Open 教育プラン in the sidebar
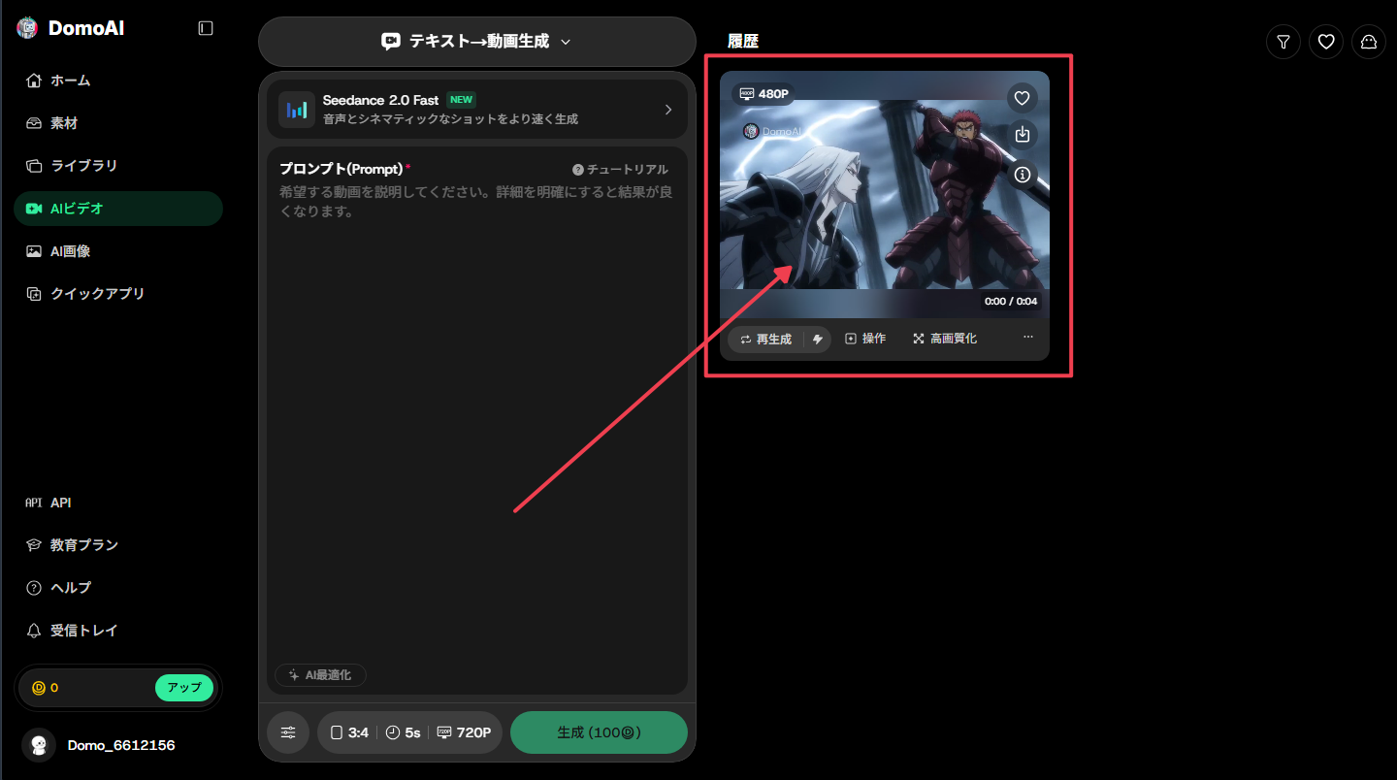Viewport: 1397px width, 780px height. pyautogui.click(x=118, y=545)
